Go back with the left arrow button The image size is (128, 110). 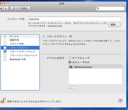1,8
